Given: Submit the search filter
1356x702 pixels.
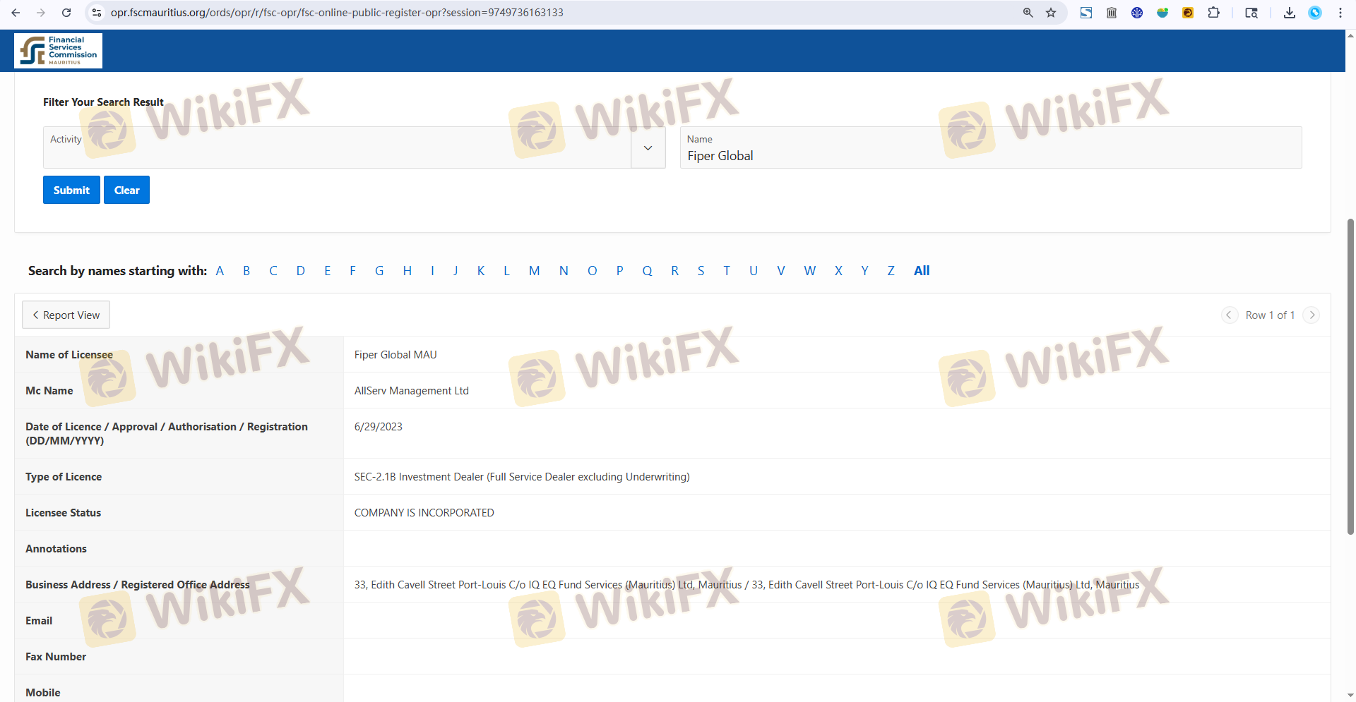Looking at the screenshot, I should (x=71, y=190).
